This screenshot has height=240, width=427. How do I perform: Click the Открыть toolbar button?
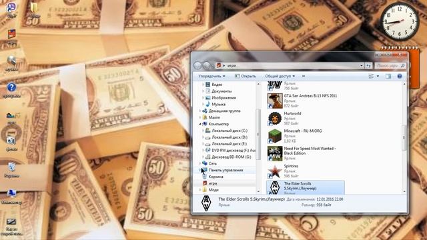pyautogui.click(x=245, y=76)
